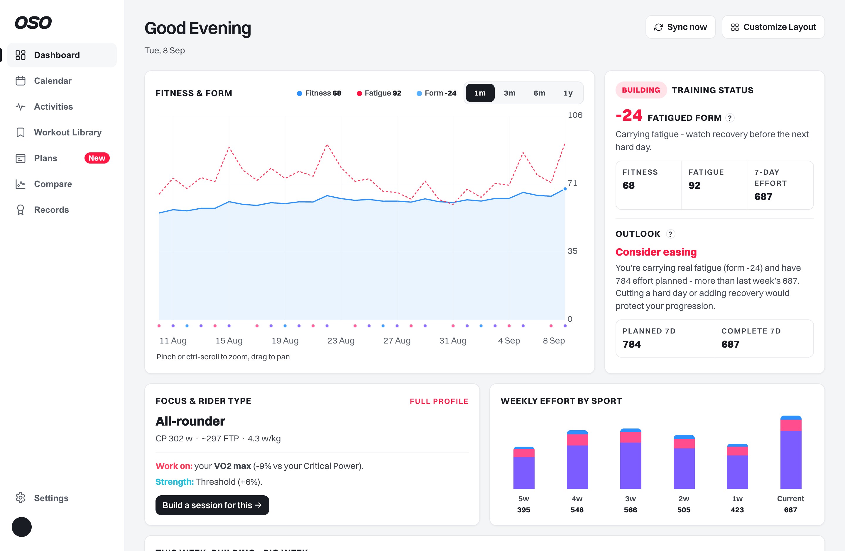Click the Workout Library bookmark icon
This screenshot has width=845, height=551.
pos(21,132)
